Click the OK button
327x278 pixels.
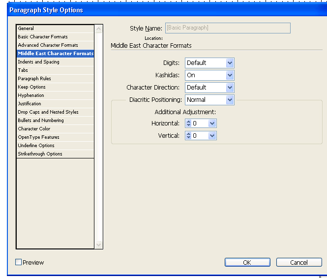[x=247, y=262]
